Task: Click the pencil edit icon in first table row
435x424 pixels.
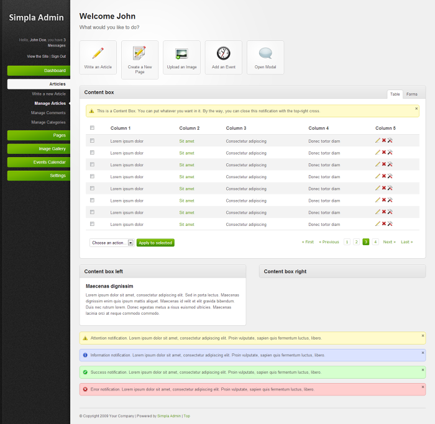Action: (378, 141)
